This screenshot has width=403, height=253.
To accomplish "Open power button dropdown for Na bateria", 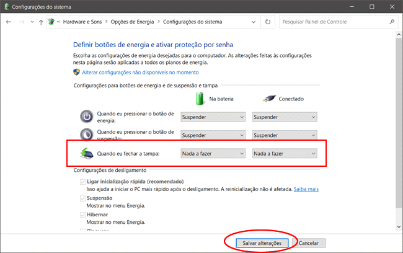I will [213, 117].
